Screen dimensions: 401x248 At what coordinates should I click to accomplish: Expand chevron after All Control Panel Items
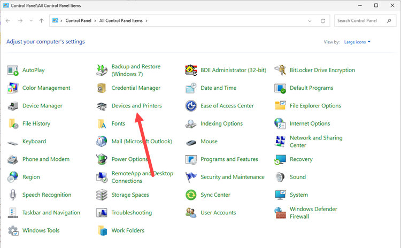[x=146, y=21]
